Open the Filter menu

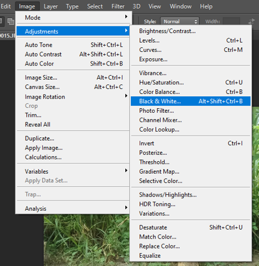pyautogui.click(x=118, y=6)
